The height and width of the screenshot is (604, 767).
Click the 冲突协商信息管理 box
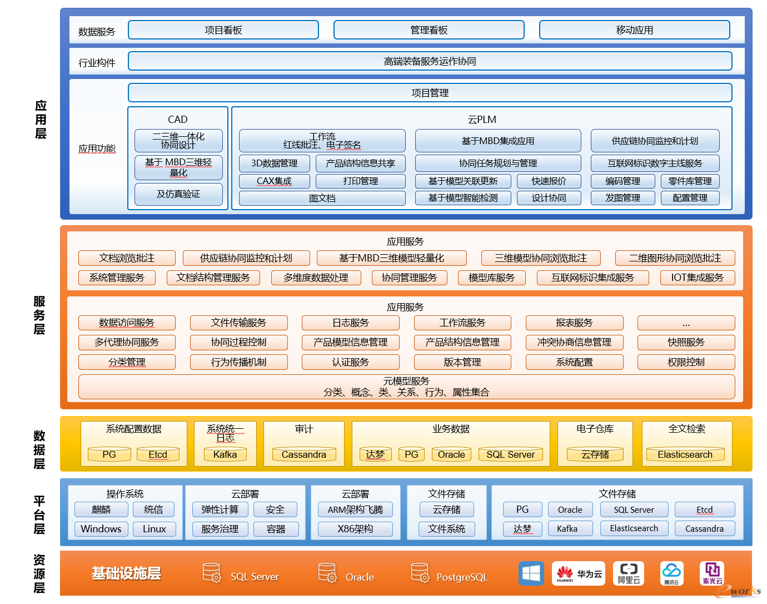[575, 343]
